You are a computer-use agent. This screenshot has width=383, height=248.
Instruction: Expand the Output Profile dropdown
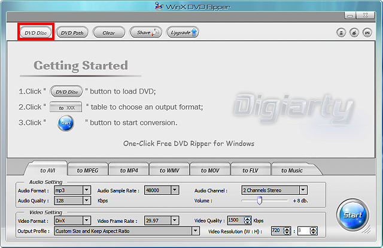pos(195,231)
